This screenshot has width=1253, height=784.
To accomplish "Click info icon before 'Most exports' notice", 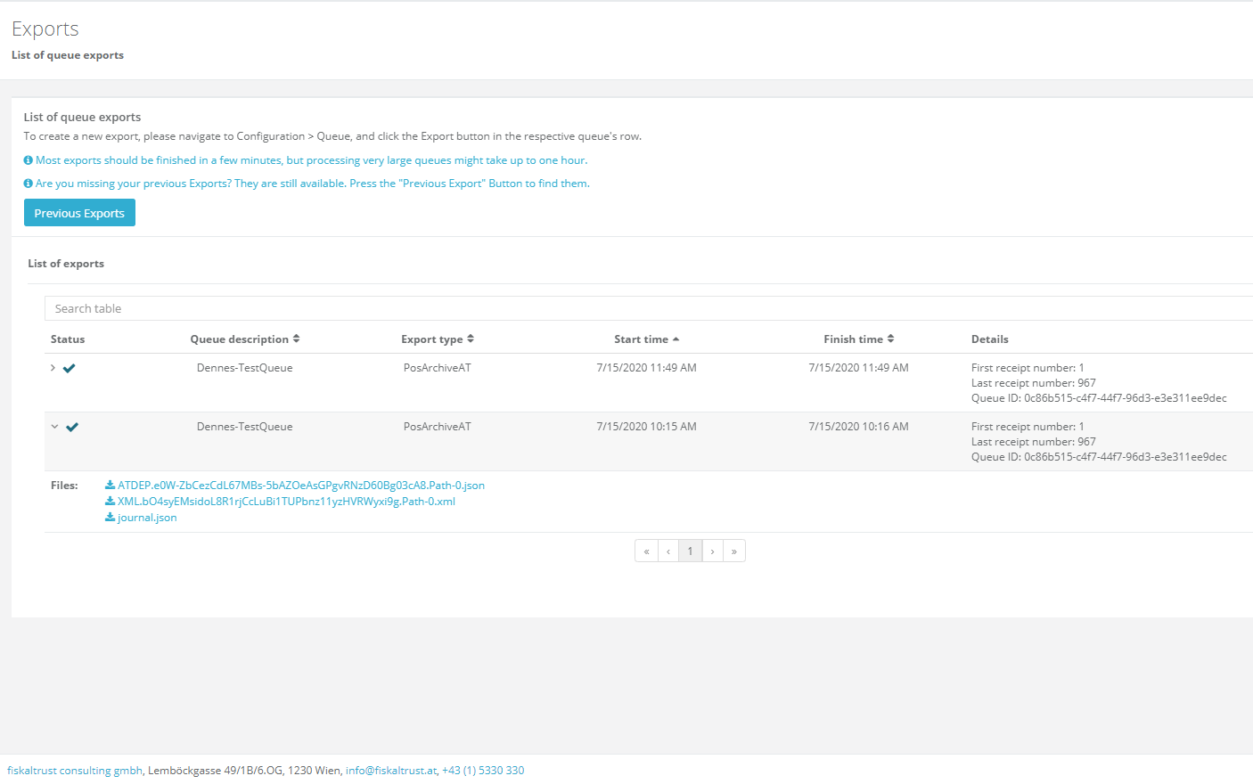I will pyautogui.click(x=29, y=160).
